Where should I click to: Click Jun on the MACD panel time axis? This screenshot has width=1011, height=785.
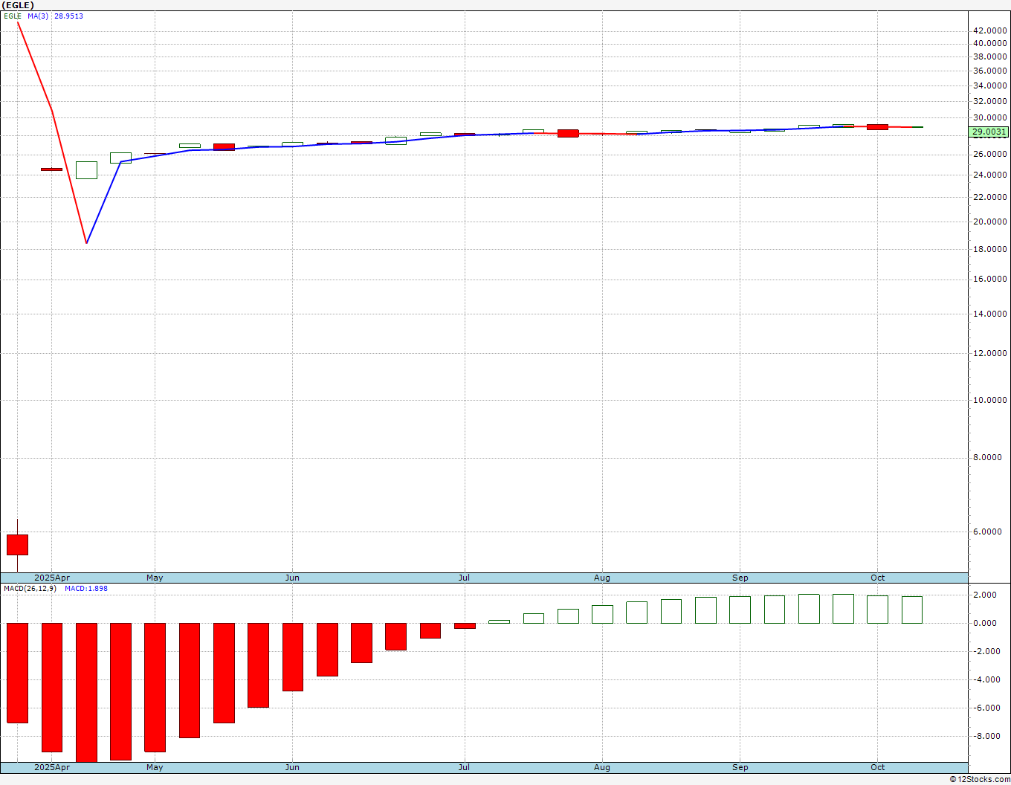click(x=292, y=767)
